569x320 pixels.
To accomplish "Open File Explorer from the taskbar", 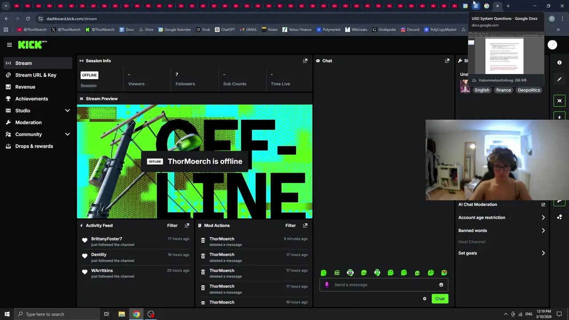I will pos(121,314).
